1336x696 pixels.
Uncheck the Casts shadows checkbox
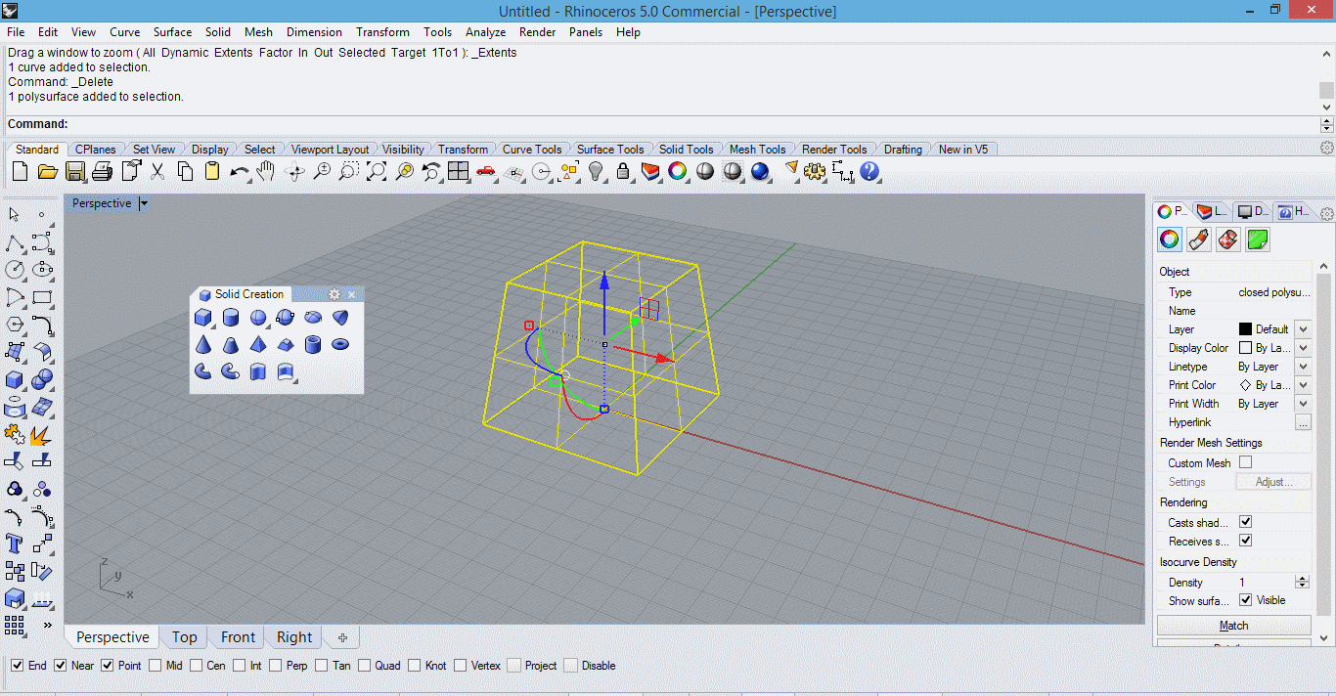pyautogui.click(x=1245, y=522)
